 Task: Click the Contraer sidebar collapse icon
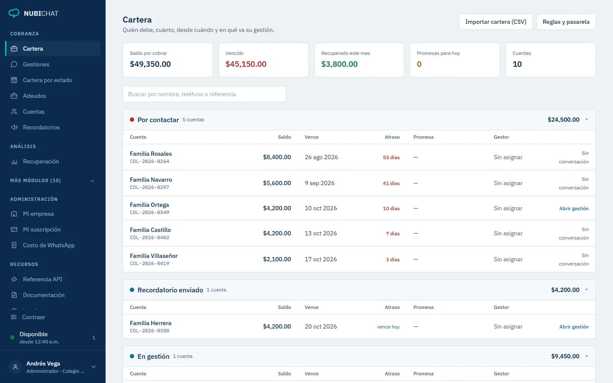coord(14,317)
